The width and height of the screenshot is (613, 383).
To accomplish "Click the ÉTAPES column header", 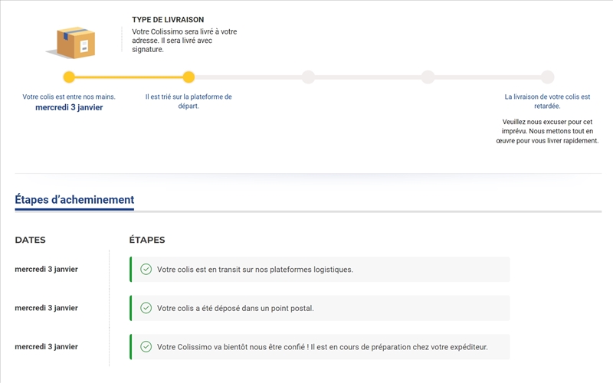I will pyautogui.click(x=147, y=240).
